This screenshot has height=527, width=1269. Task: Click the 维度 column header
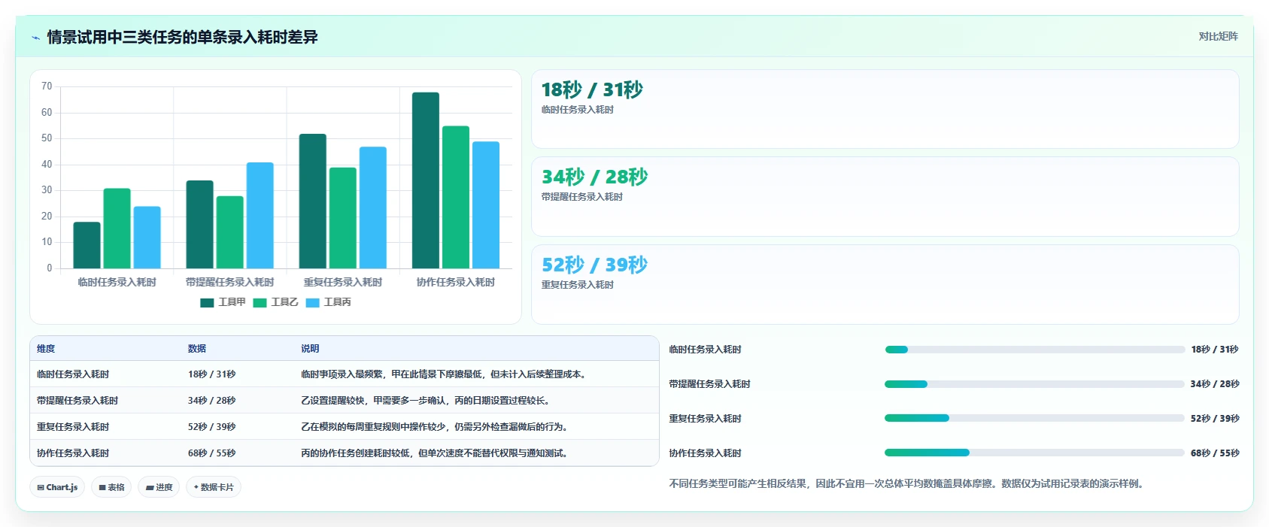(46, 349)
